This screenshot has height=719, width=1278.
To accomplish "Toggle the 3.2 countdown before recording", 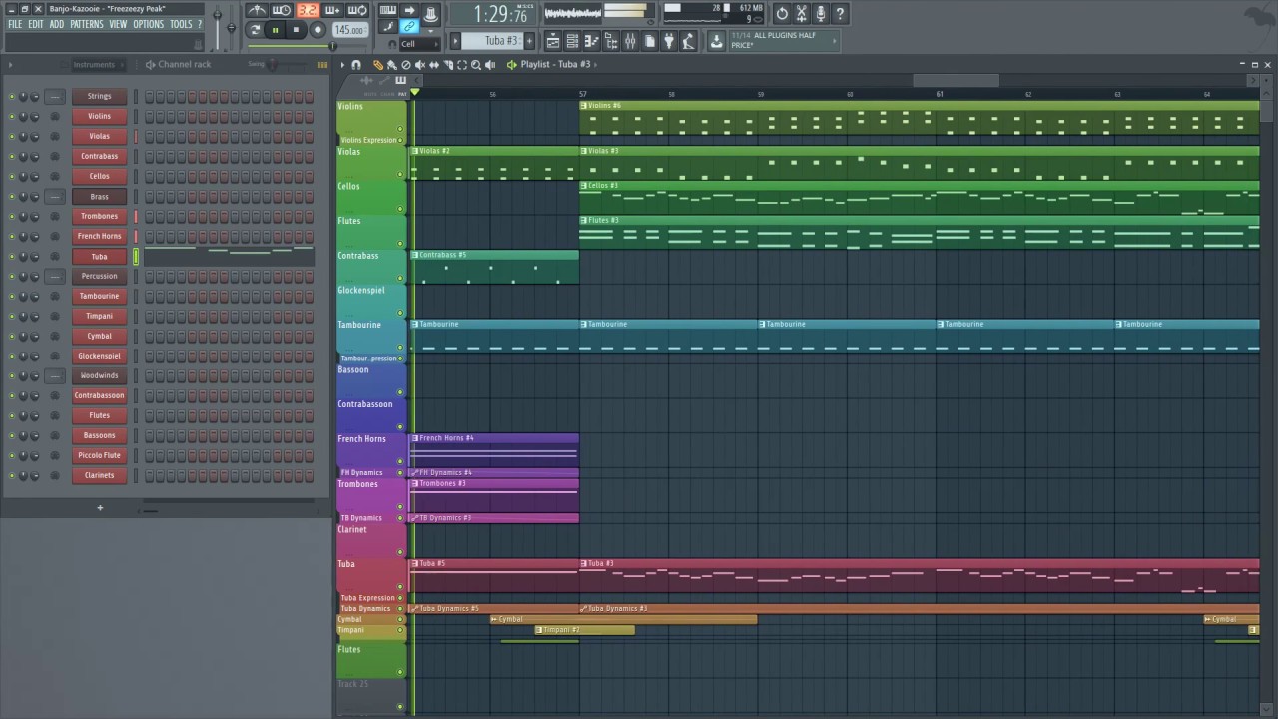I will (x=308, y=11).
